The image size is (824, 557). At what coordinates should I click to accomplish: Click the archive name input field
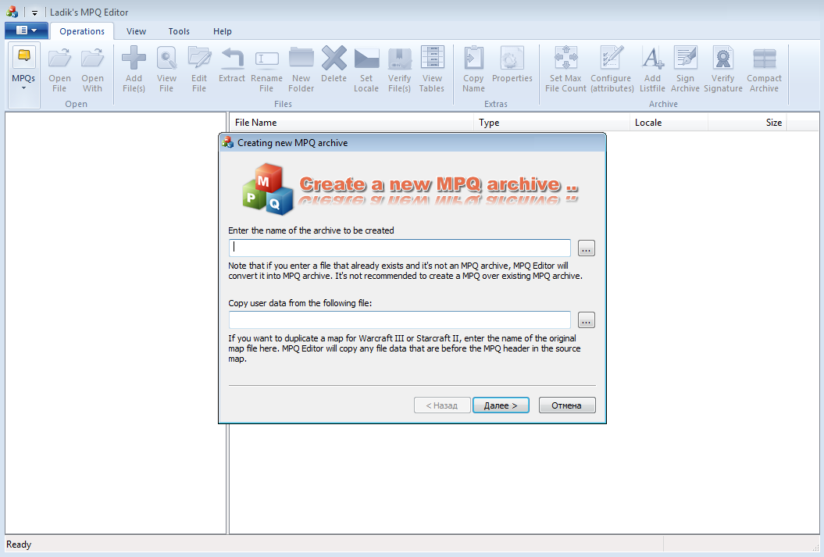coord(399,248)
